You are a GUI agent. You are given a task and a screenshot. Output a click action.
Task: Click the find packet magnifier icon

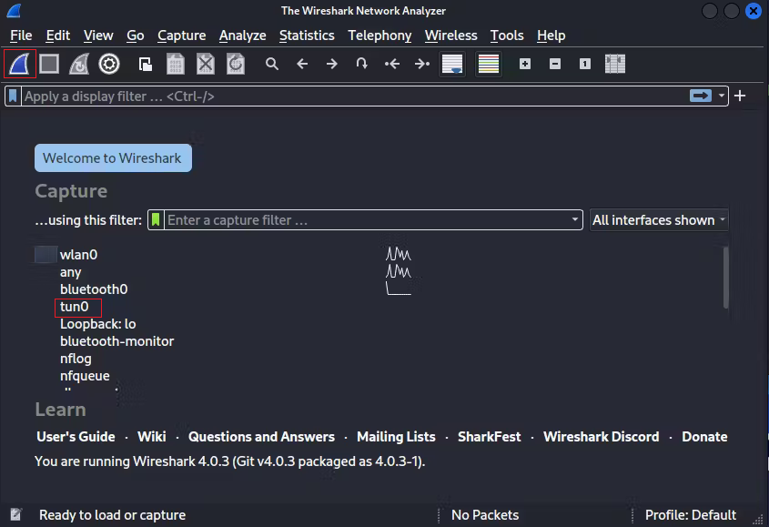271,64
